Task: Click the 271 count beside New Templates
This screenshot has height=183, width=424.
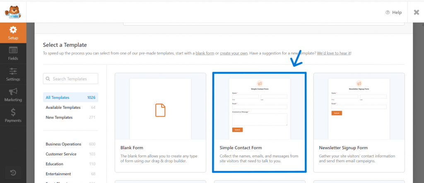Action: pyautogui.click(x=92, y=117)
